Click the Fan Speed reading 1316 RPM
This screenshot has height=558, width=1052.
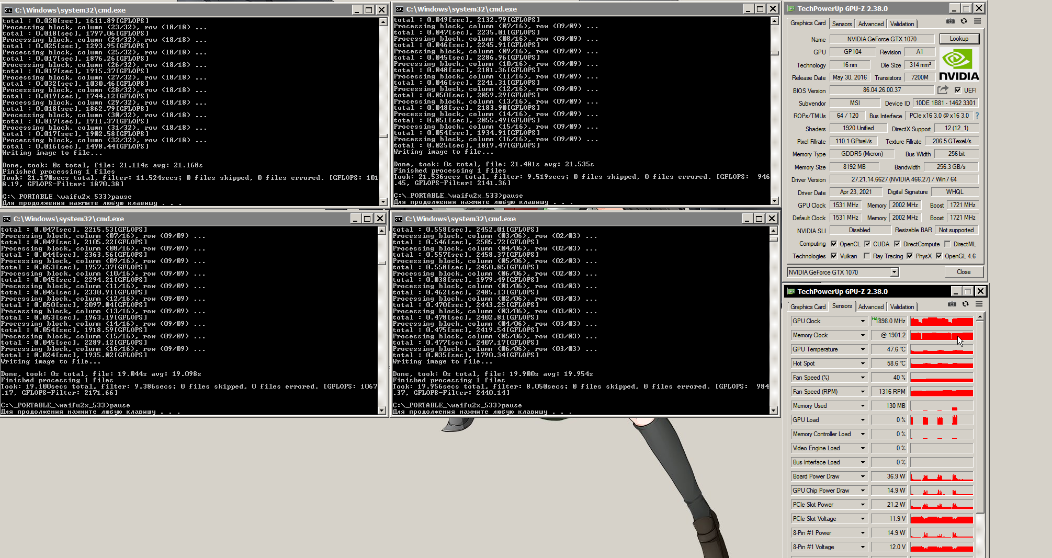(889, 392)
